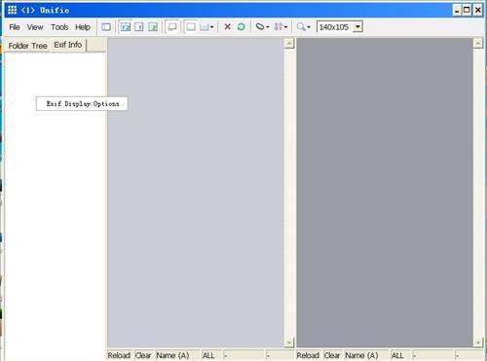The height and width of the screenshot is (361, 487).
Task: Click Reload in the right pane
Action: point(308,355)
